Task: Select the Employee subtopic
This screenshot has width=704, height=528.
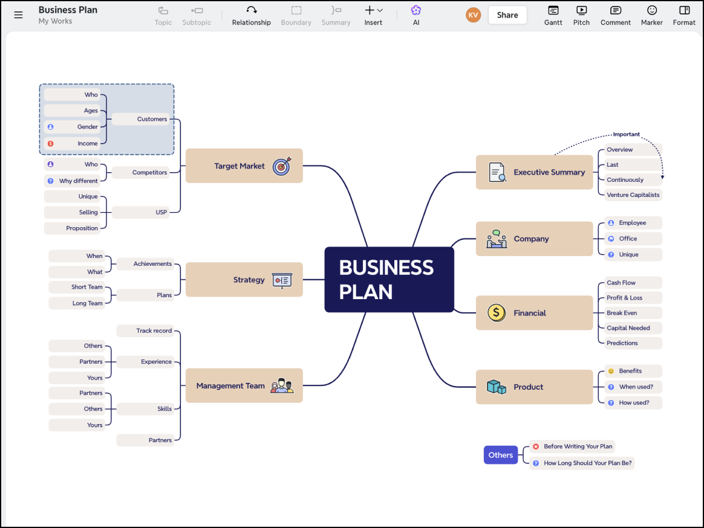Action: point(633,222)
